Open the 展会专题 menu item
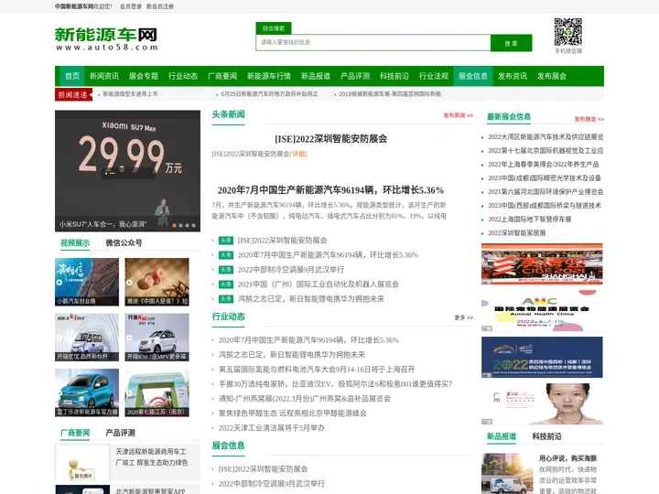This screenshot has height=494, width=659. point(144,76)
